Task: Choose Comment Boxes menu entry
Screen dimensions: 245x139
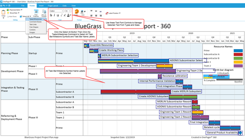Action: 36,22
